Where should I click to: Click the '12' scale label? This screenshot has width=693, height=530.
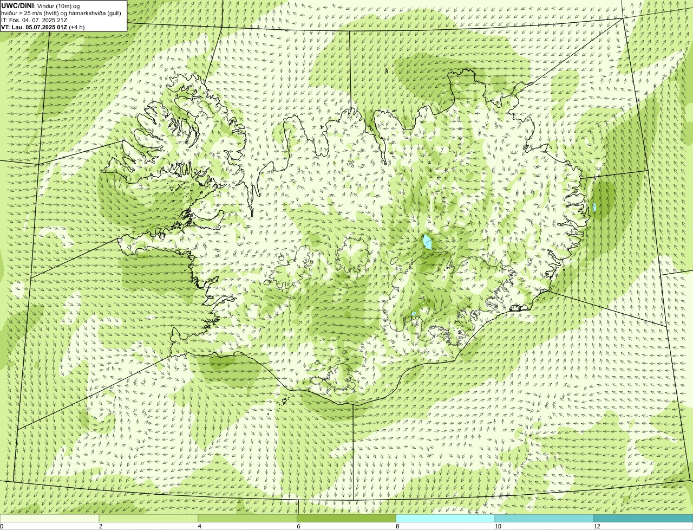click(x=597, y=526)
